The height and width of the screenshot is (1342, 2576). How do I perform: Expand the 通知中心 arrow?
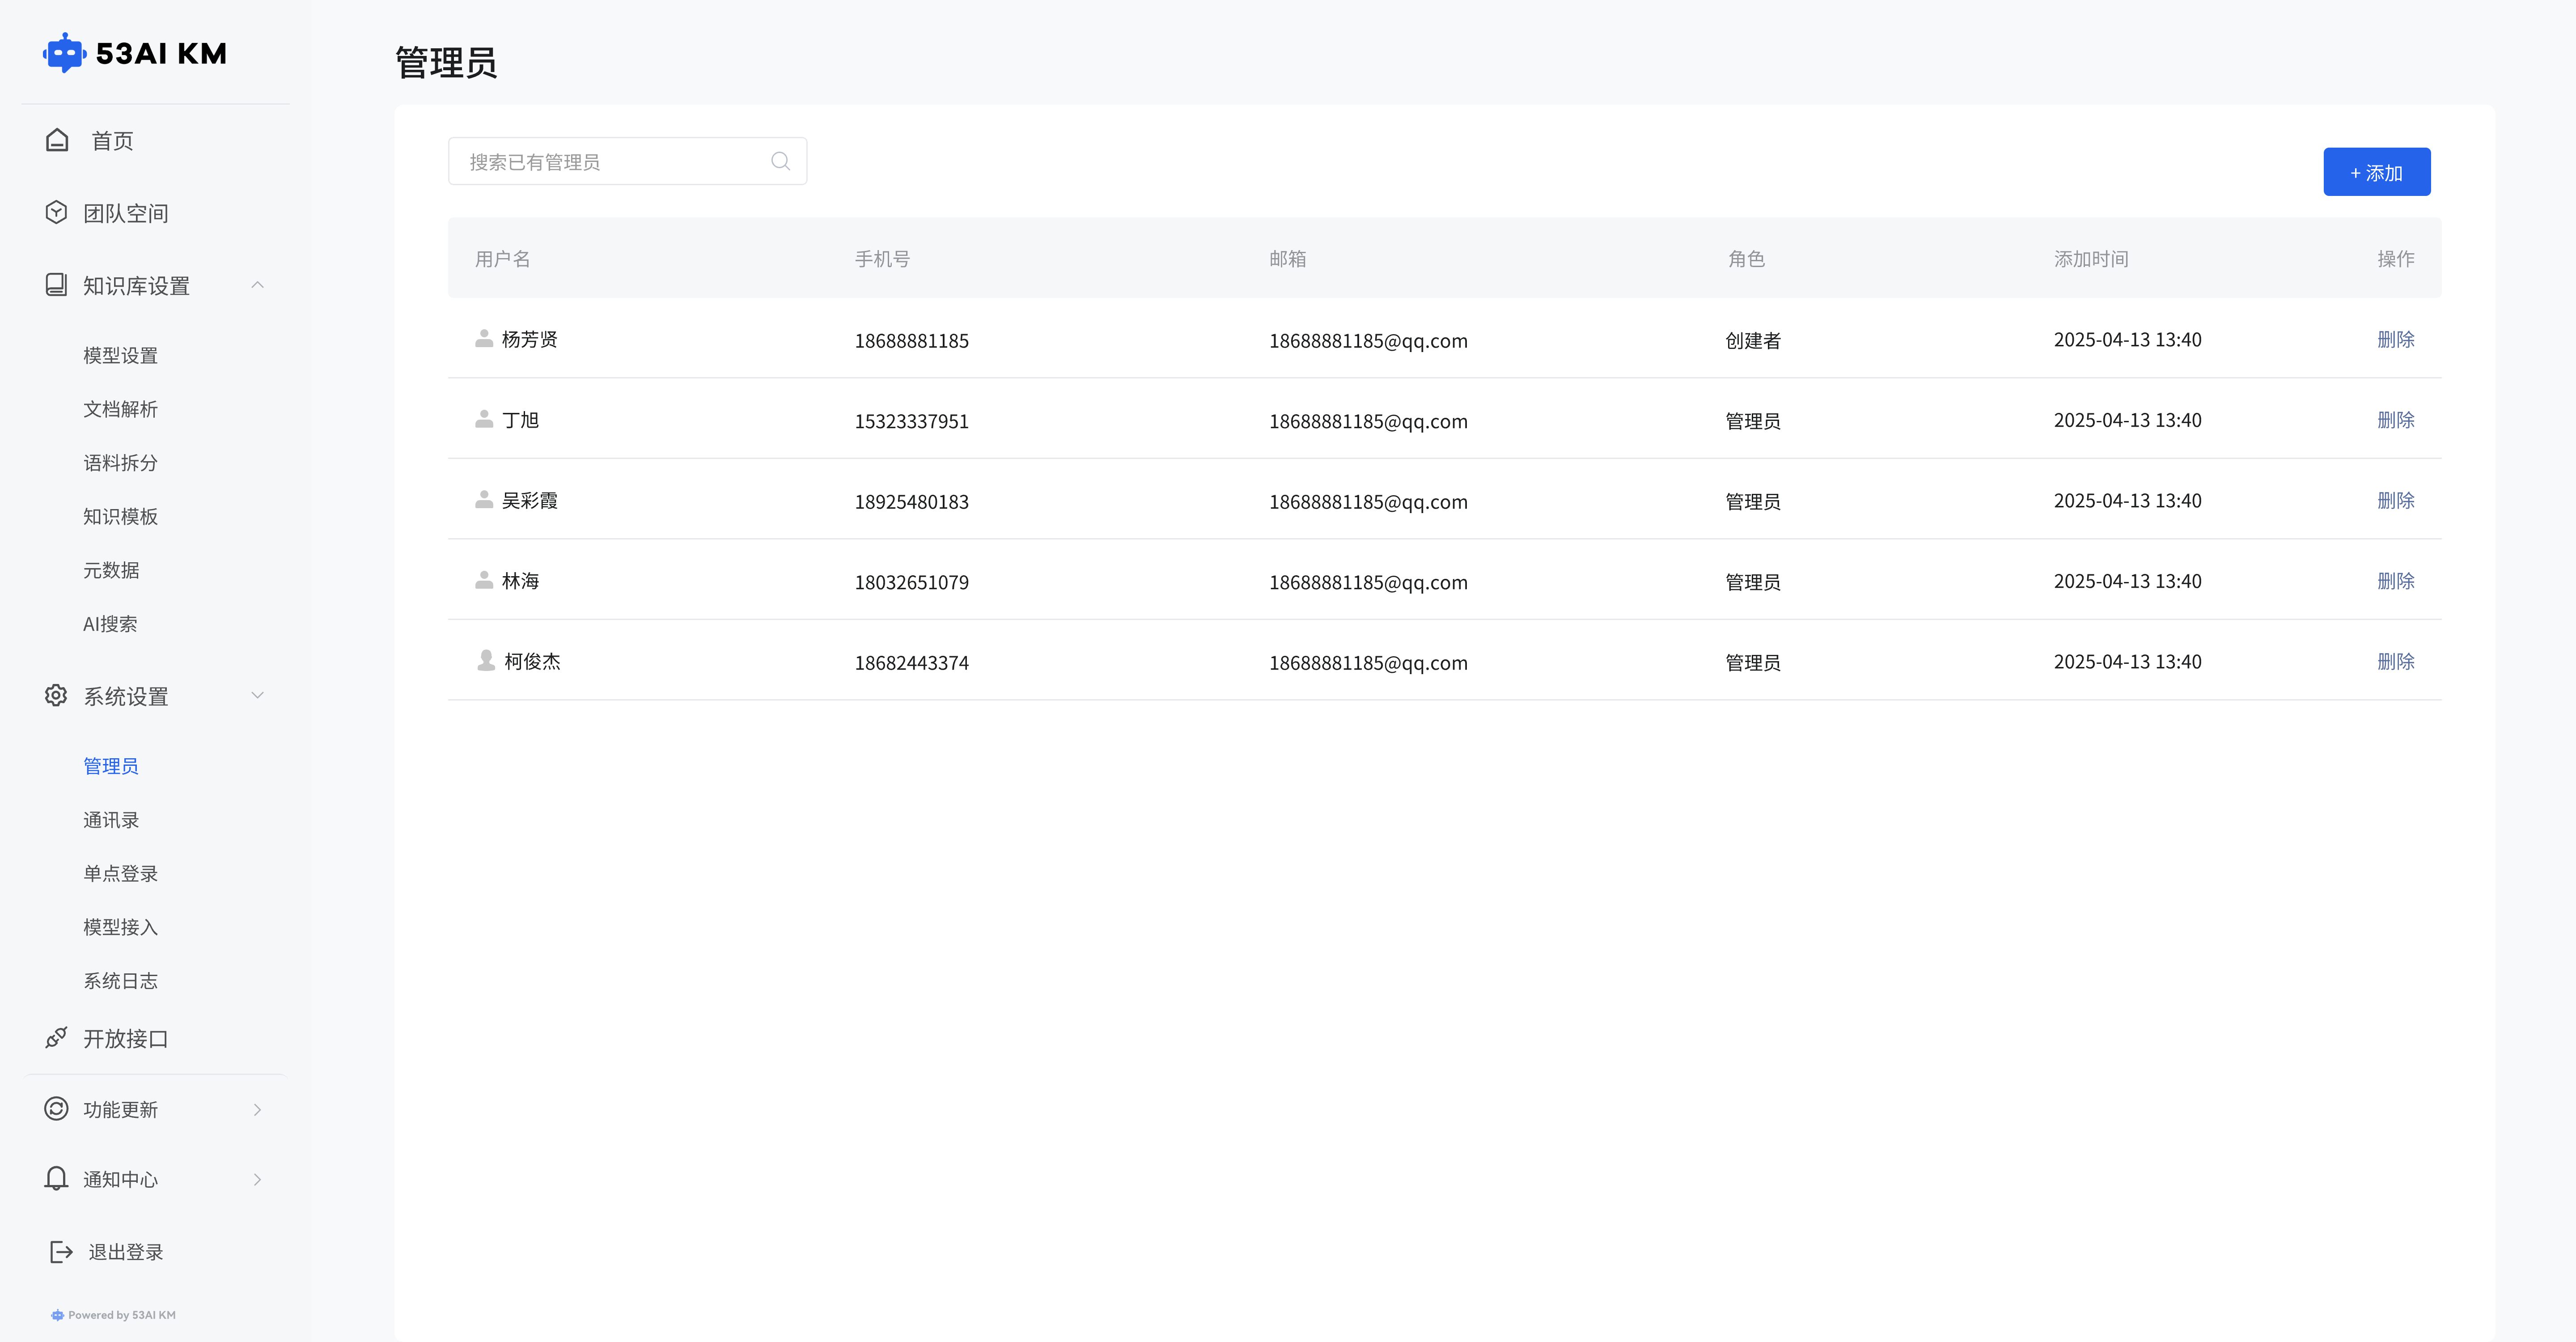(257, 1180)
